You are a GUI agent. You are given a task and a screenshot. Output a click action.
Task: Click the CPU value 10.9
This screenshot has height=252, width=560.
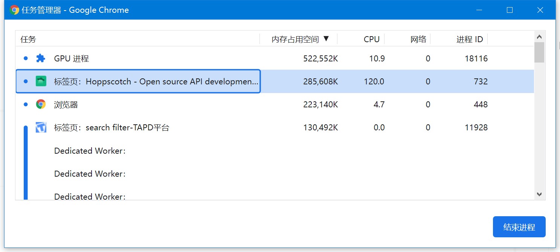(377, 58)
